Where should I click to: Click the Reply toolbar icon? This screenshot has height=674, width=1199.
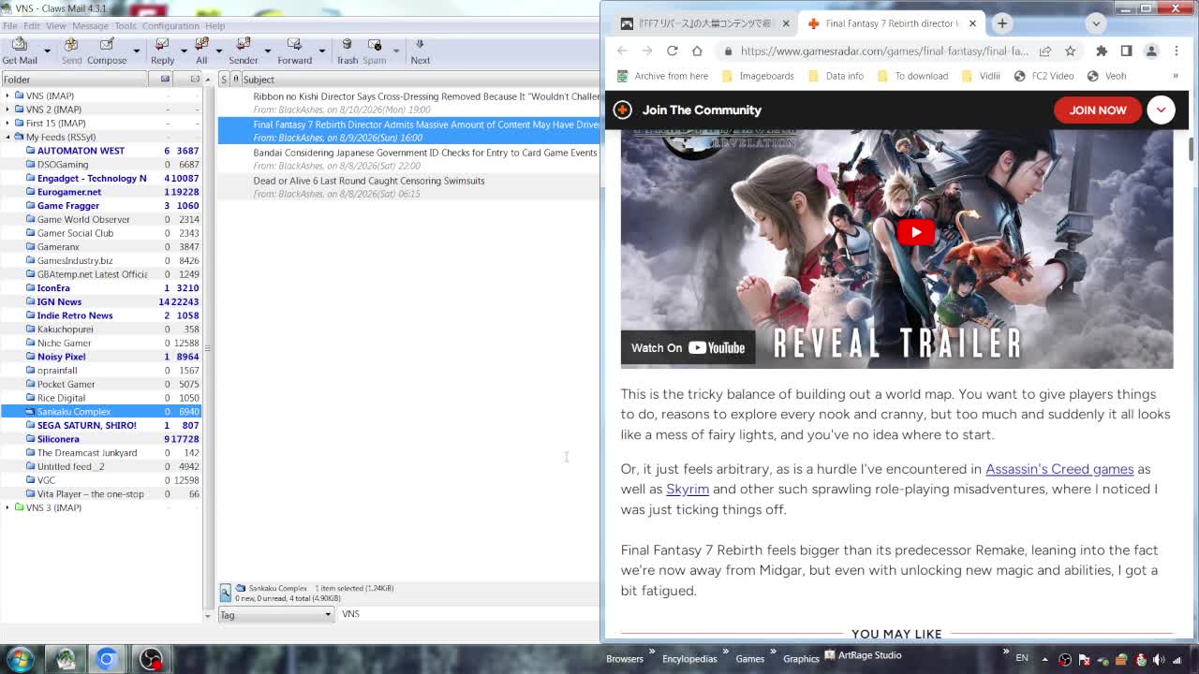(x=162, y=45)
